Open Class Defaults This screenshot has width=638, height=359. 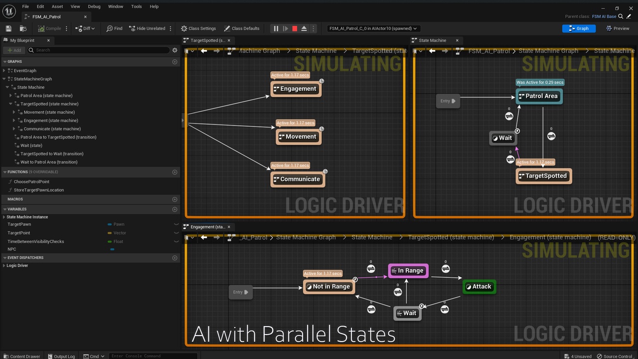(x=242, y=28)
